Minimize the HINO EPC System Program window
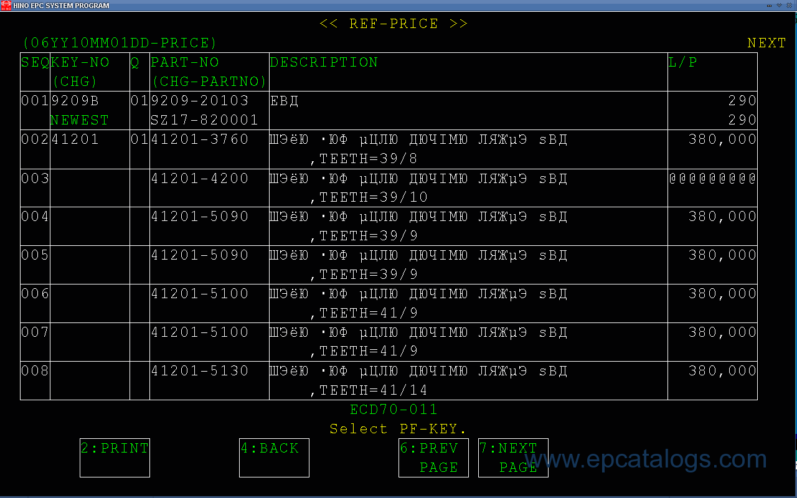797x498 pixels. pyautogui.click(x=770, y=5)
